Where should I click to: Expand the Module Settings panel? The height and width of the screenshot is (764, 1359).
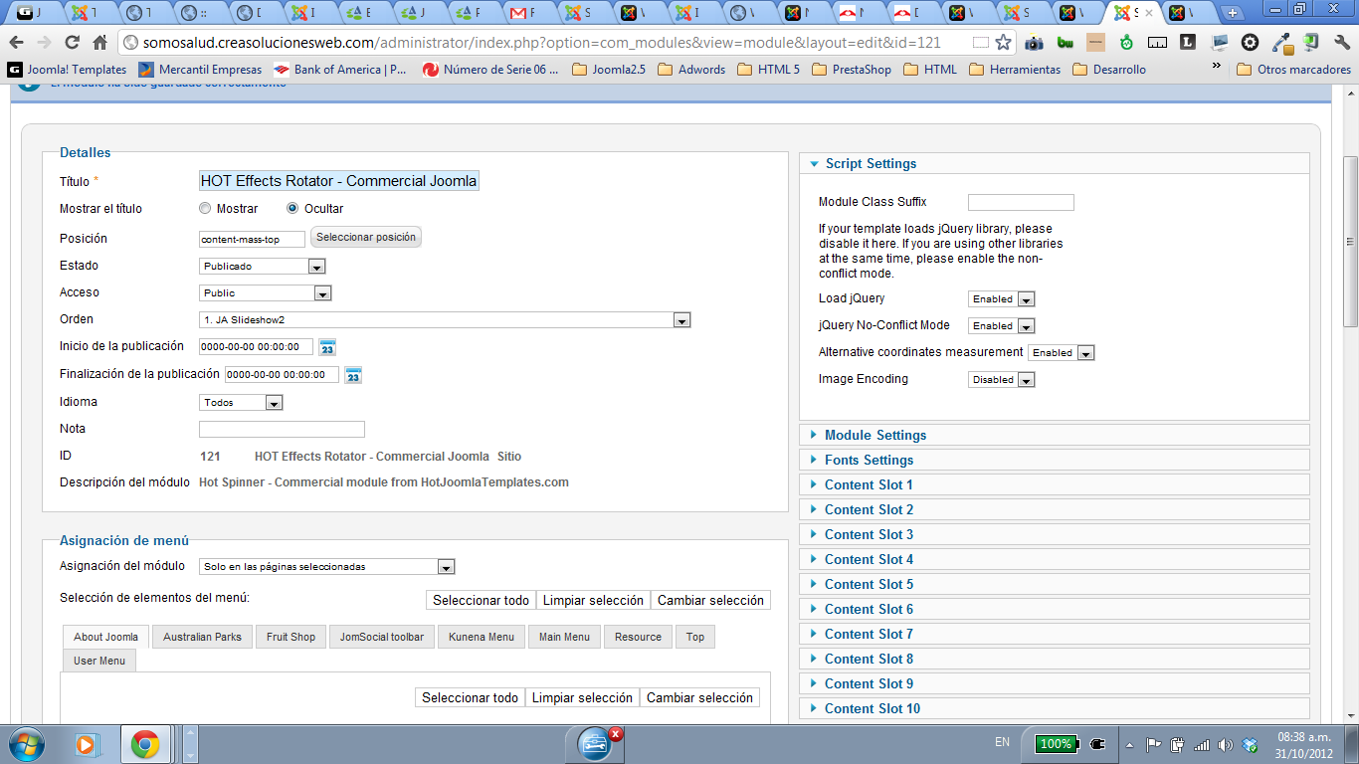coord(1055,435)
